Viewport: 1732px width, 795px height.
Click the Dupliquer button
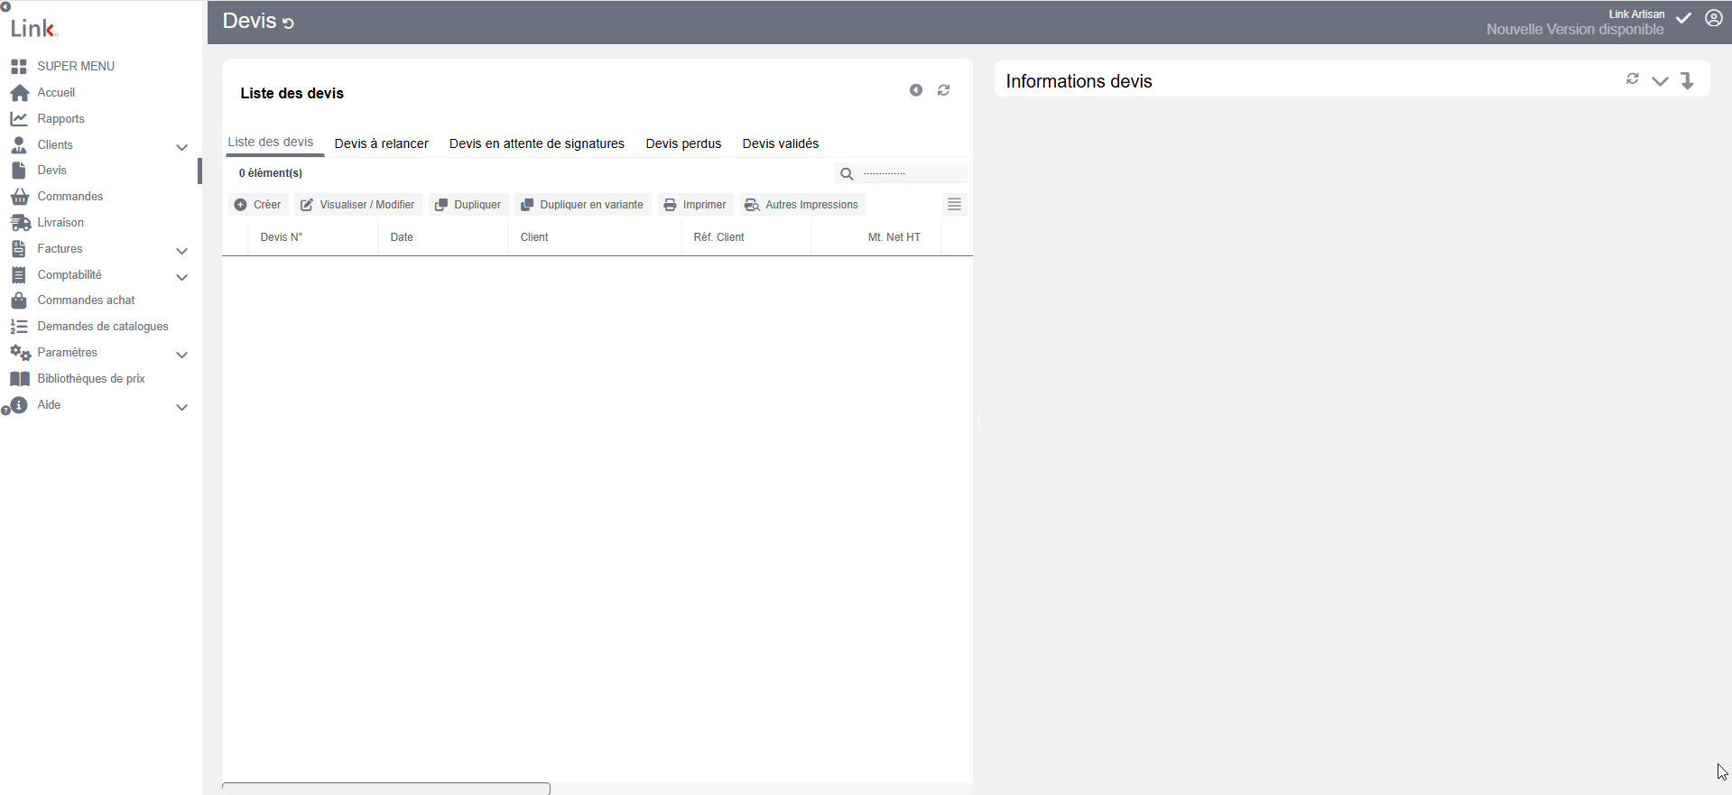coord(468,205)
